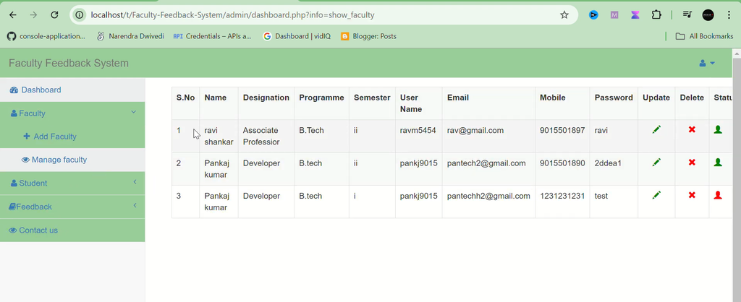The height and width of the screenshot is (302, 741).
Task: Click the book icon beside Feedback
Action: (12, 207)
